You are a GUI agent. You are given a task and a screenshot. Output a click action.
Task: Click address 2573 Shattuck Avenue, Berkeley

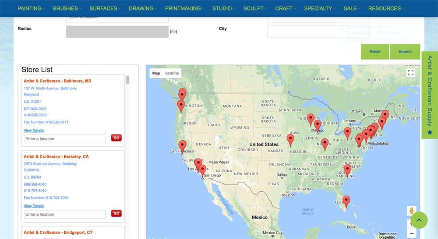50,164
